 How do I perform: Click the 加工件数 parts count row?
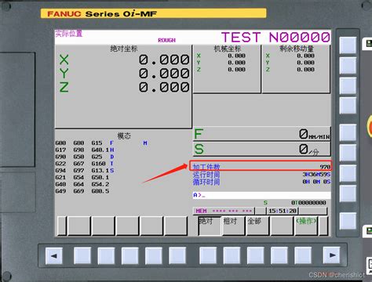click(261, 166)
